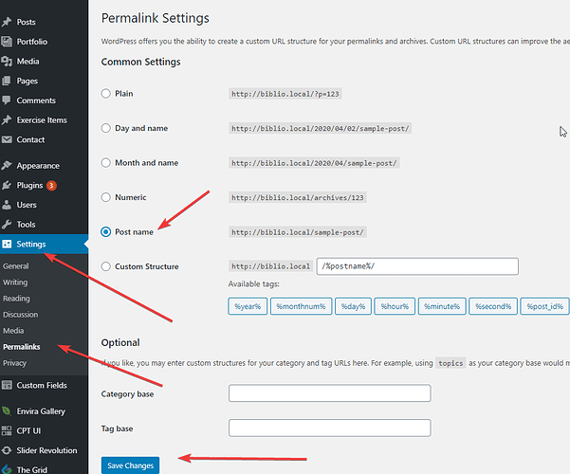Add the %post_id% available tag
The image size is (570, 474).
coord(545,306)
